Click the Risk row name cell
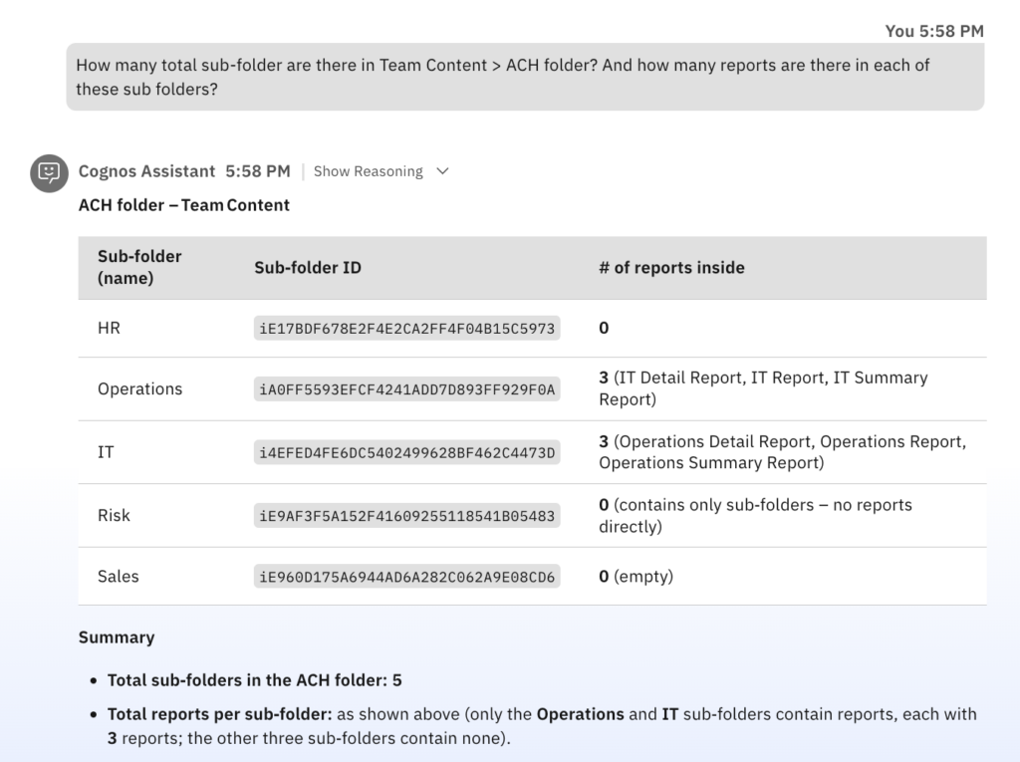This screenshot has height=762, width=1020. tap(114, 516)
